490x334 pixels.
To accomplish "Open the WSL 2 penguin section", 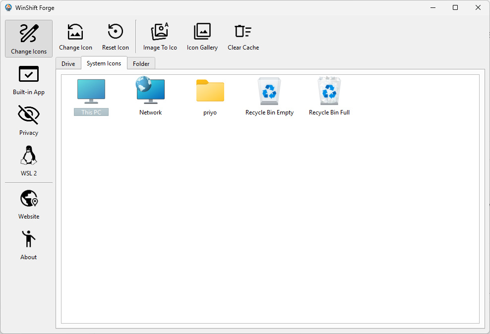I will [29, 161].
